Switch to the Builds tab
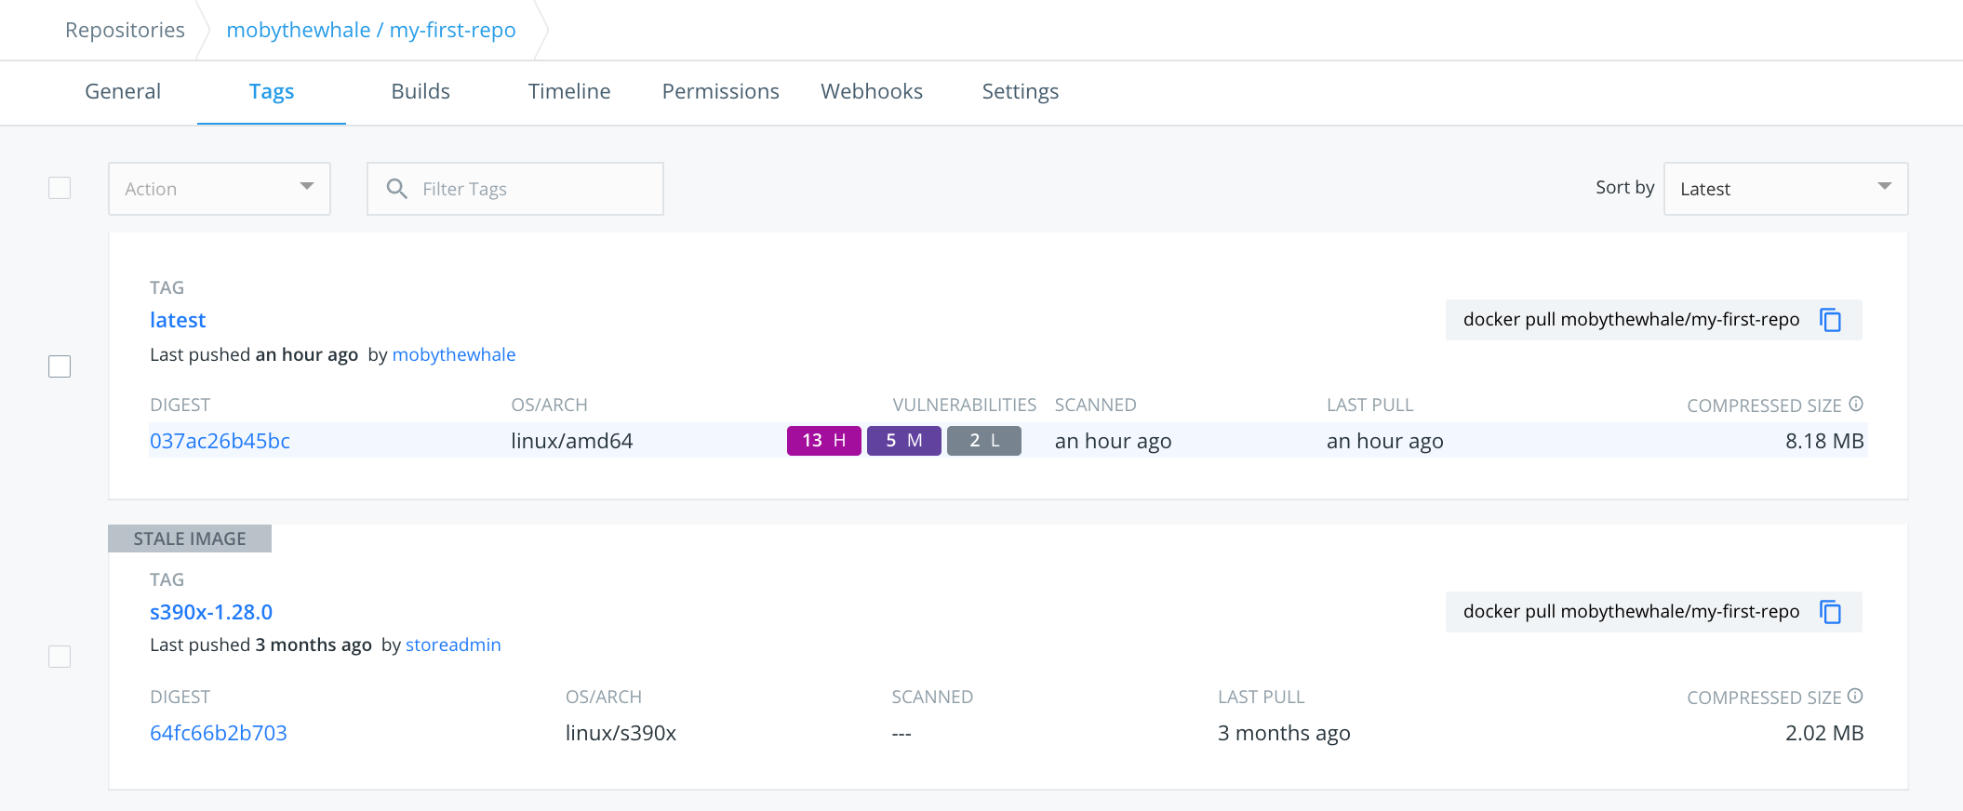Screen dimensions: 1963x811 tap(421, 91)
